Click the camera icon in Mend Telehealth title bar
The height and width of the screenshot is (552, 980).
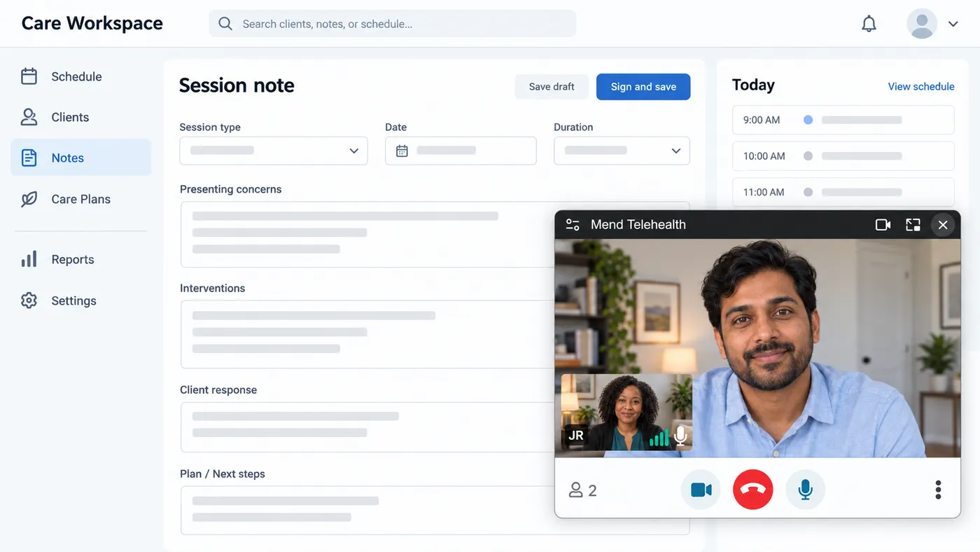click(x=883, y=225)
